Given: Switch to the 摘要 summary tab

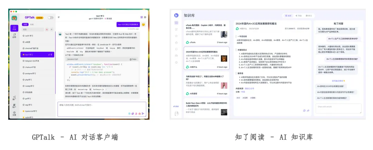Looking at the screenshot, I should pyautogui.click(x=288, y=16).
